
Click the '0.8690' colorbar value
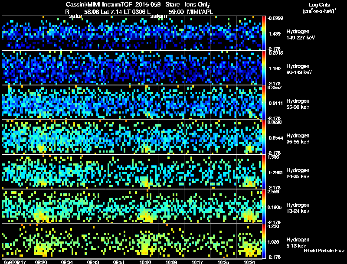[275, 122]
